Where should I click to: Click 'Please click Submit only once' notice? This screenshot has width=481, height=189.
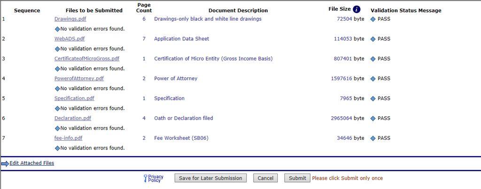click(348, 178)
